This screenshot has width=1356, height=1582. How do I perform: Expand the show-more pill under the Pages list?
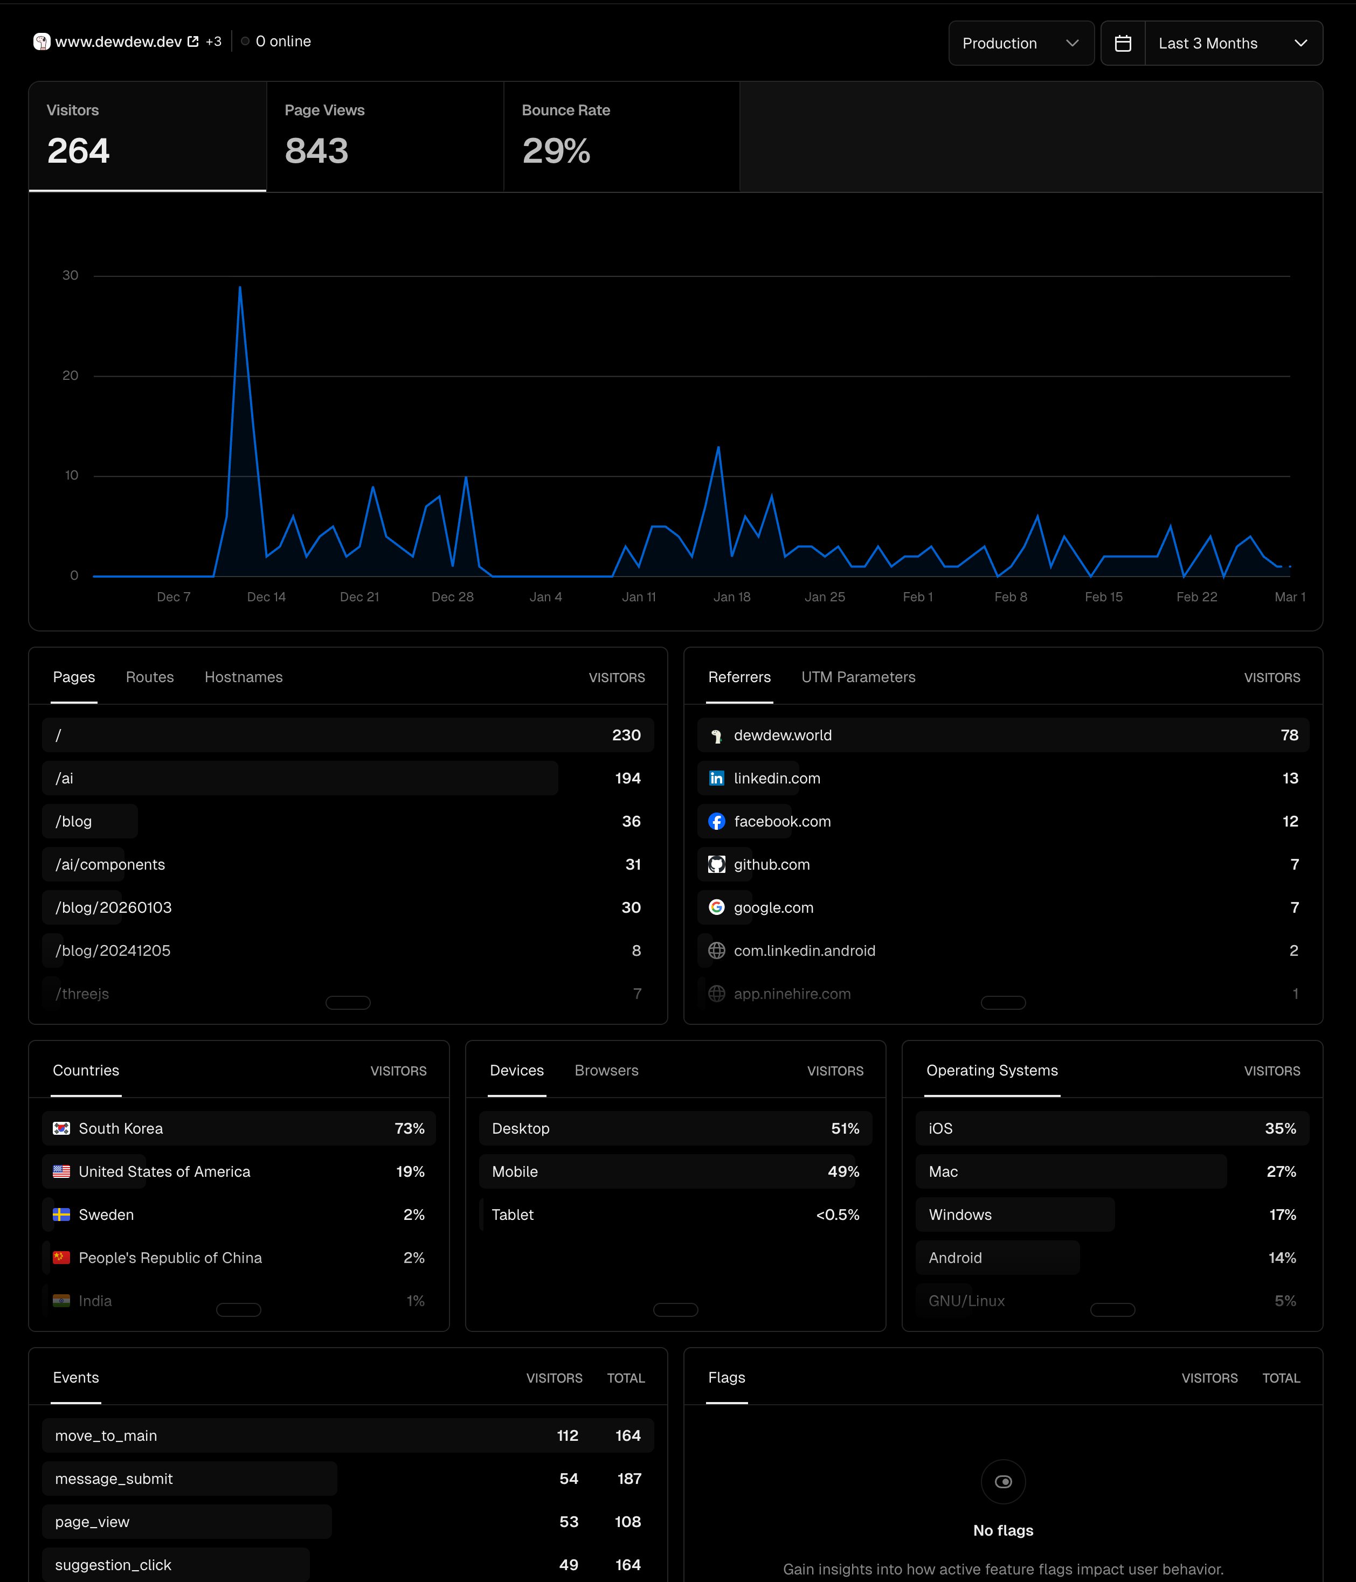348,1003
